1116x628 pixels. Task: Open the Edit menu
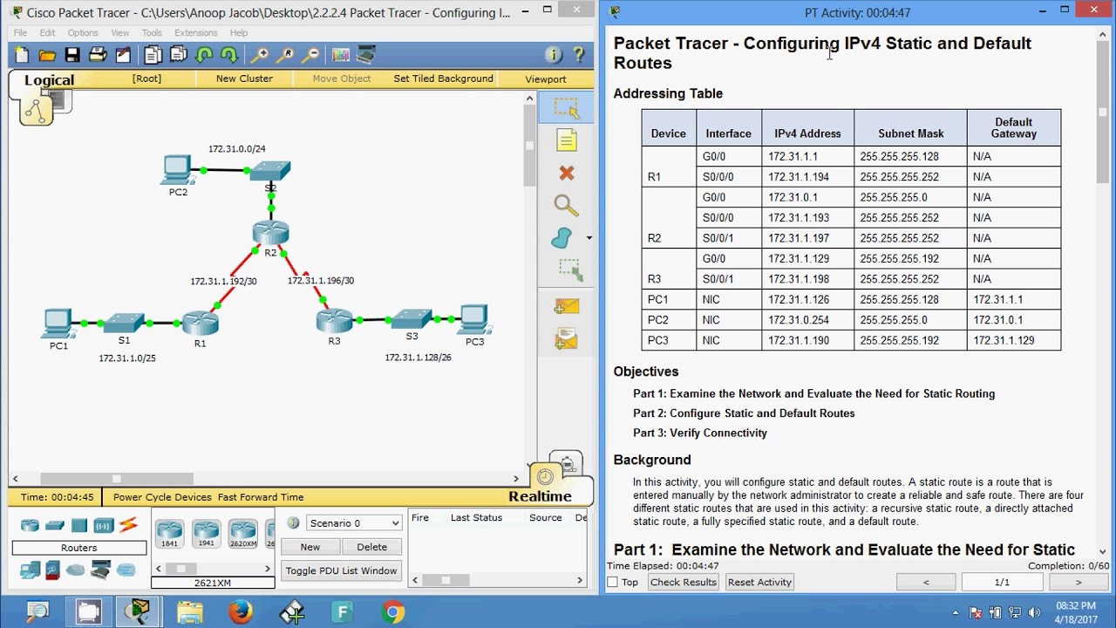(47, 33)
